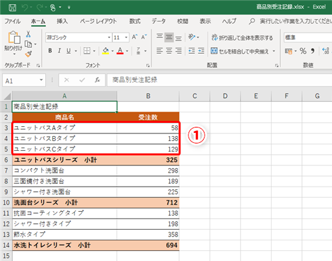Click the Orientation text angle icon
Viewport: 332px width, 261px height.
(192, 37)
